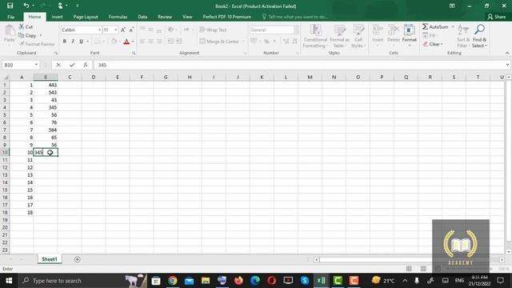Screen dimensions: 512x288
Task: Open the File tab
Action: point(10,17)
